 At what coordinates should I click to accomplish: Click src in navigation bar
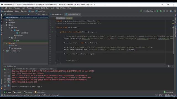17,11
